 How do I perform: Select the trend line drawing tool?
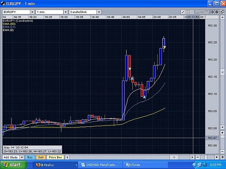(183, 12)
